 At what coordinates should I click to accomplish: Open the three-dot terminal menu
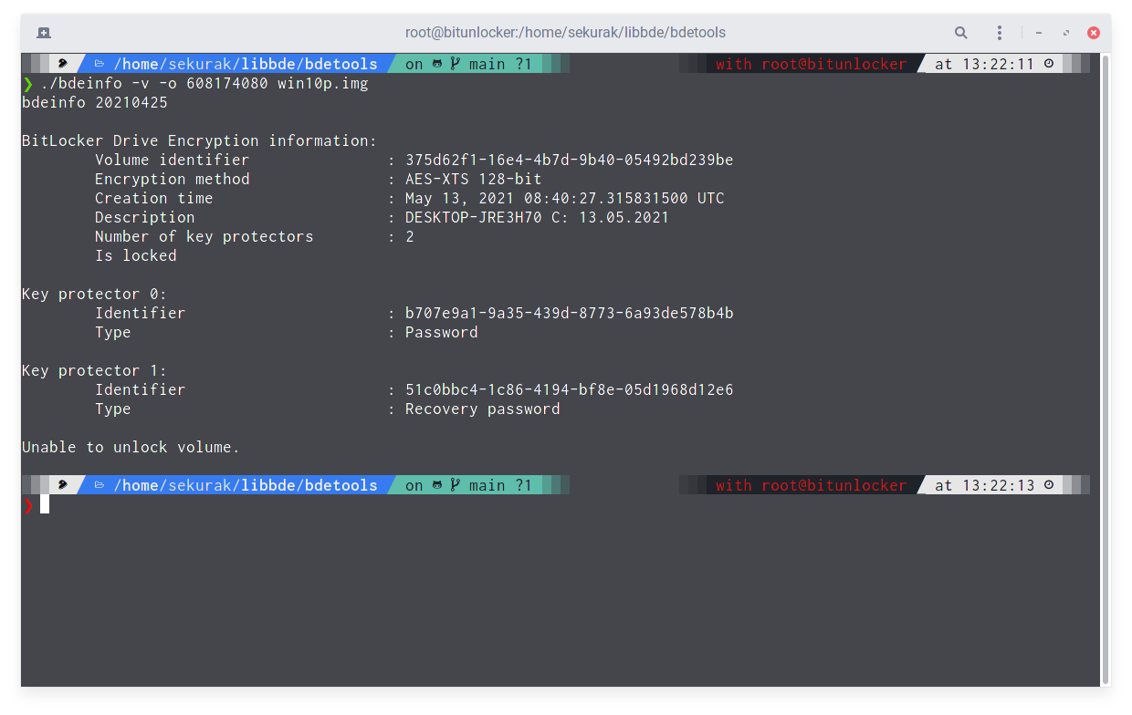[1000, 33]
